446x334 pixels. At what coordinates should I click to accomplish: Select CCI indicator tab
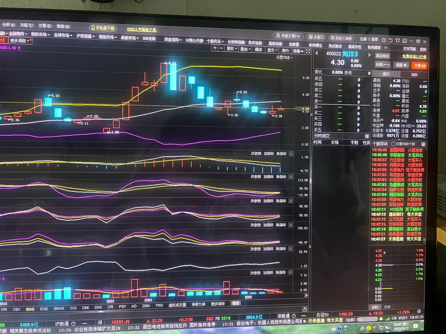point(73,308)
